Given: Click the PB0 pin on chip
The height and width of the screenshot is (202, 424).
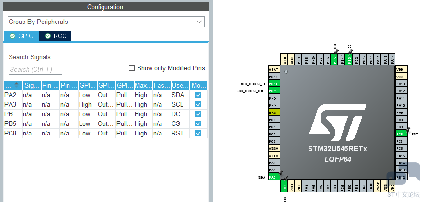Looking at the screenshot, I should [349, 186].
